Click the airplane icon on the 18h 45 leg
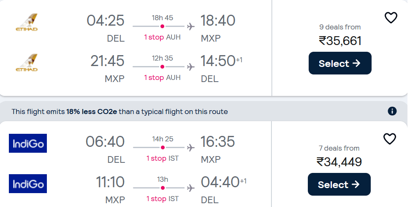The image size is (410, 207). (191, 27)
